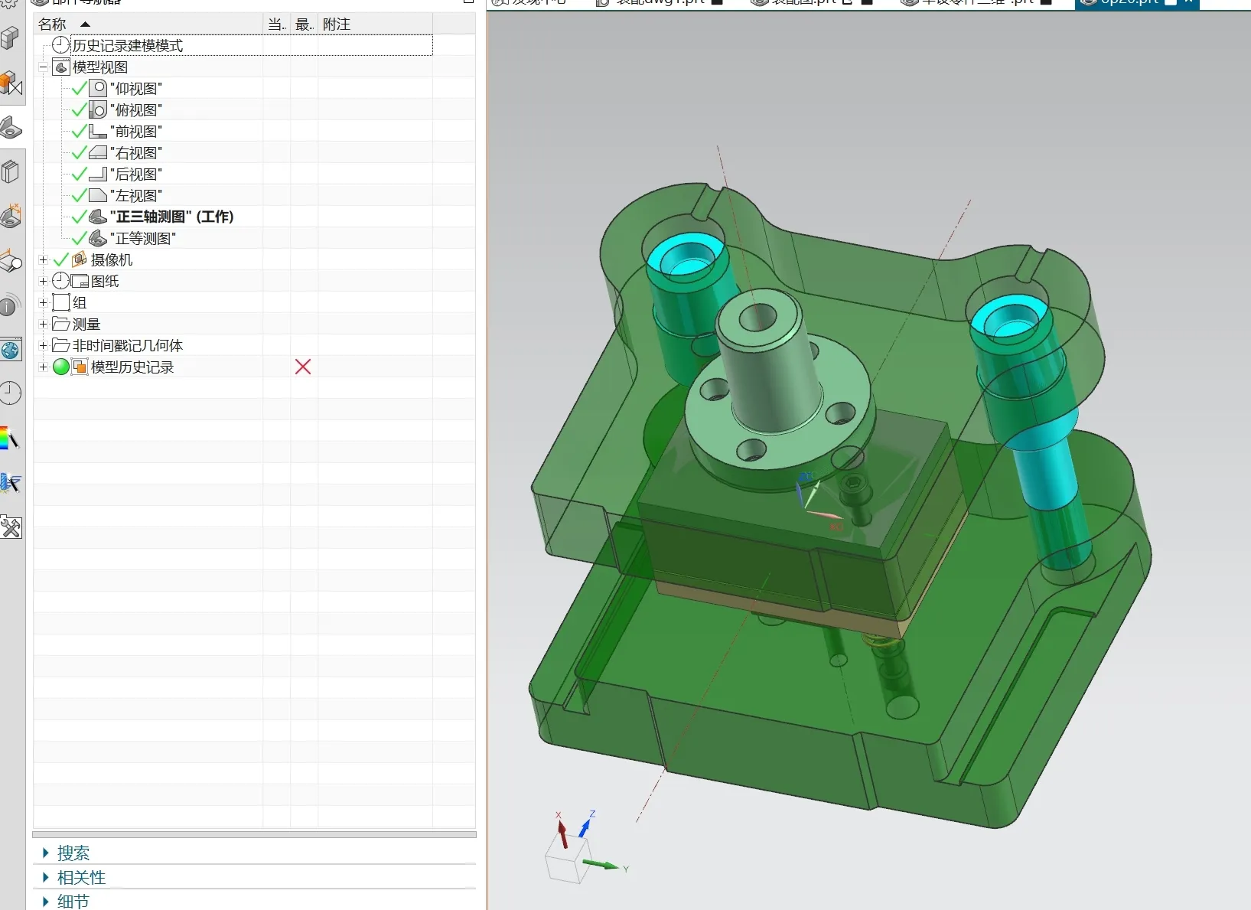The width and height of the screenshot is (1251, 910).
Task: Expand the 测量 folder
Action: coord(44,324)
